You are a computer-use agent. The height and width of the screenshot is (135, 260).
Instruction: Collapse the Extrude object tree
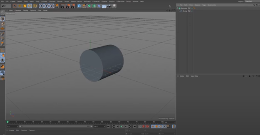pyautogui.click(x=177, y=8)
